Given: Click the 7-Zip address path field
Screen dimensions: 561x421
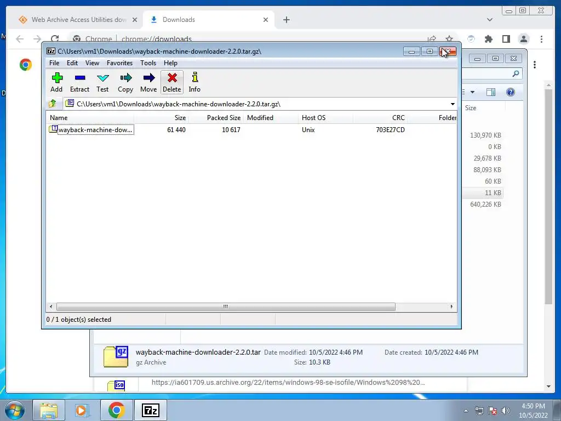Looking at the screenshot, I should click(x=256, y=104).
